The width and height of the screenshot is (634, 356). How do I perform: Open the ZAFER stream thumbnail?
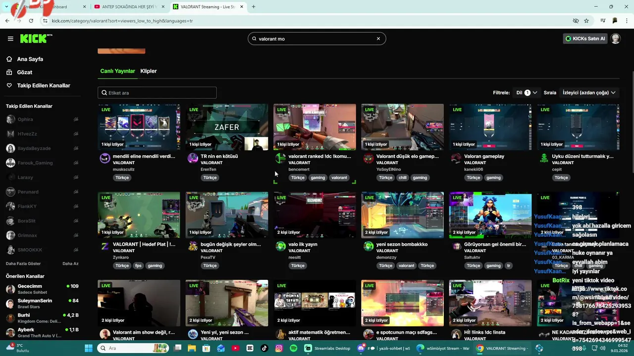[227, 127]
